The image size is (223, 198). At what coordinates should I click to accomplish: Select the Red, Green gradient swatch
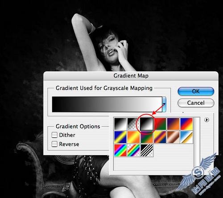(x=160, y=124)
